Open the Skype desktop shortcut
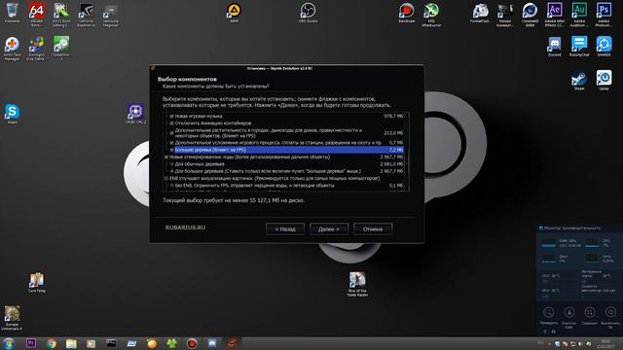The height and width of the screenshot is (350, 623). tap(12, 114)
